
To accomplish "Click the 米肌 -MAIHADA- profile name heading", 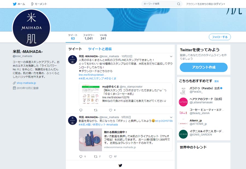I will pos(28,52).
